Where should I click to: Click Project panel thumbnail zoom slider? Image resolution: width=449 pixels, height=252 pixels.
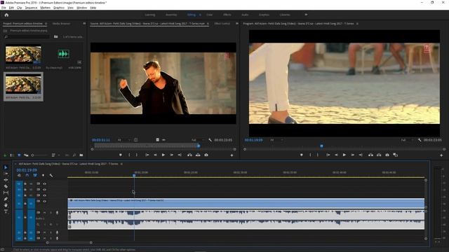(33, 155)
